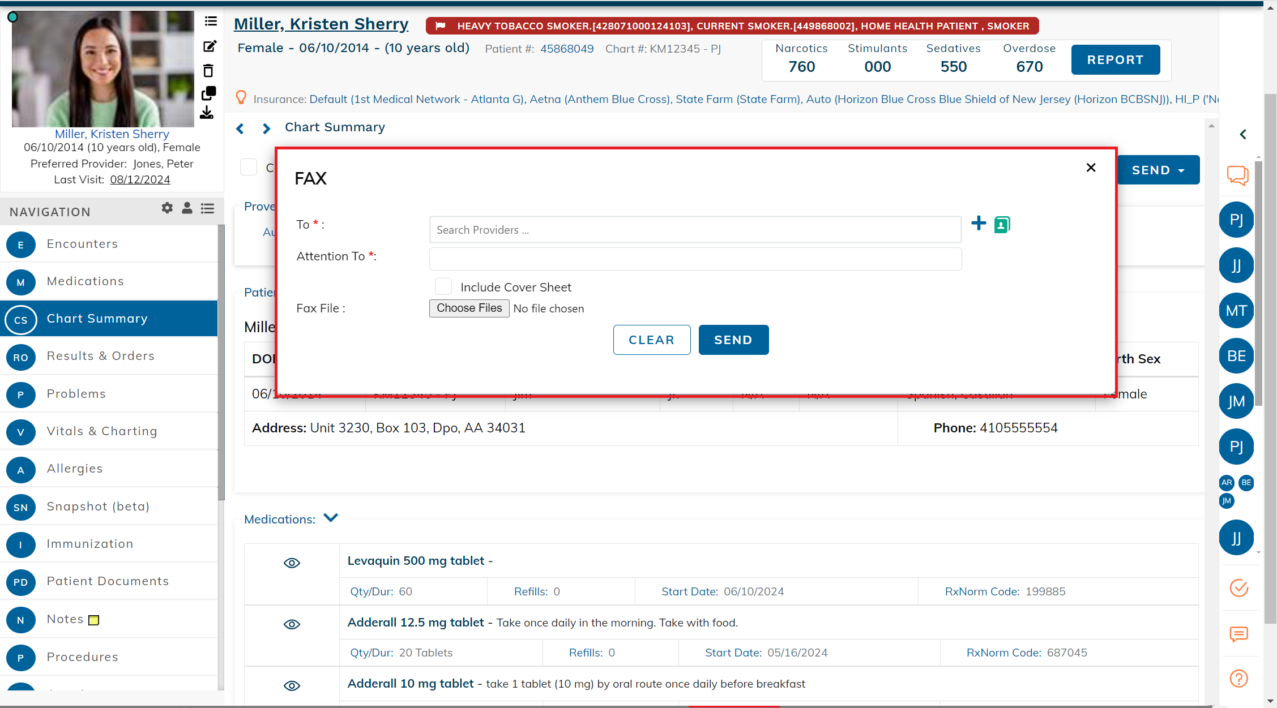The width and height of the screenshot is (1277, 708).
Task: Collapse the right sidebar with chevron arrow
Action: click(x=1242, y=134)
